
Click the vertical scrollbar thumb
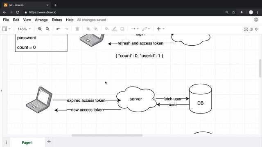[x=260, y=68]
